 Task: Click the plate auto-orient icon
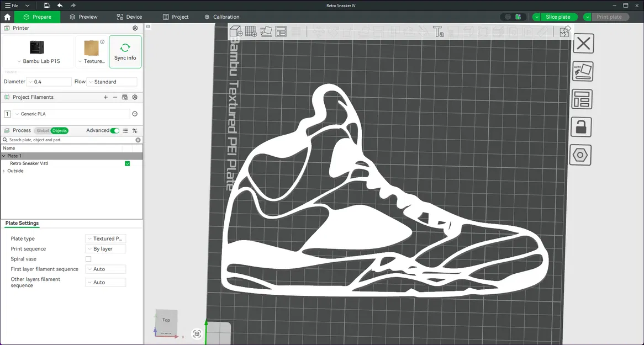(x=583, y=71)
